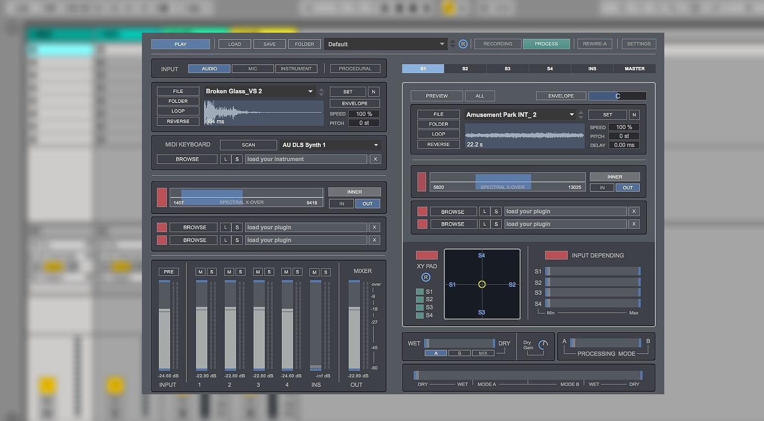Open the Broken Glass_VS 2 file dropdown
Viewport: 764px width, 421px height.
[x=260, y=92]
